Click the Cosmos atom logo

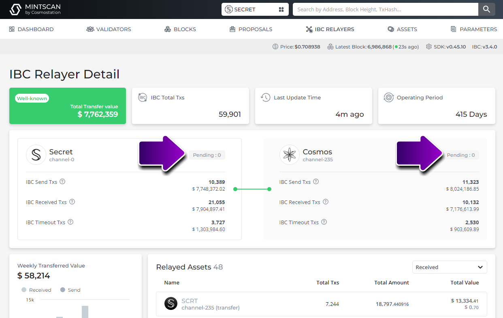[290, 155]
